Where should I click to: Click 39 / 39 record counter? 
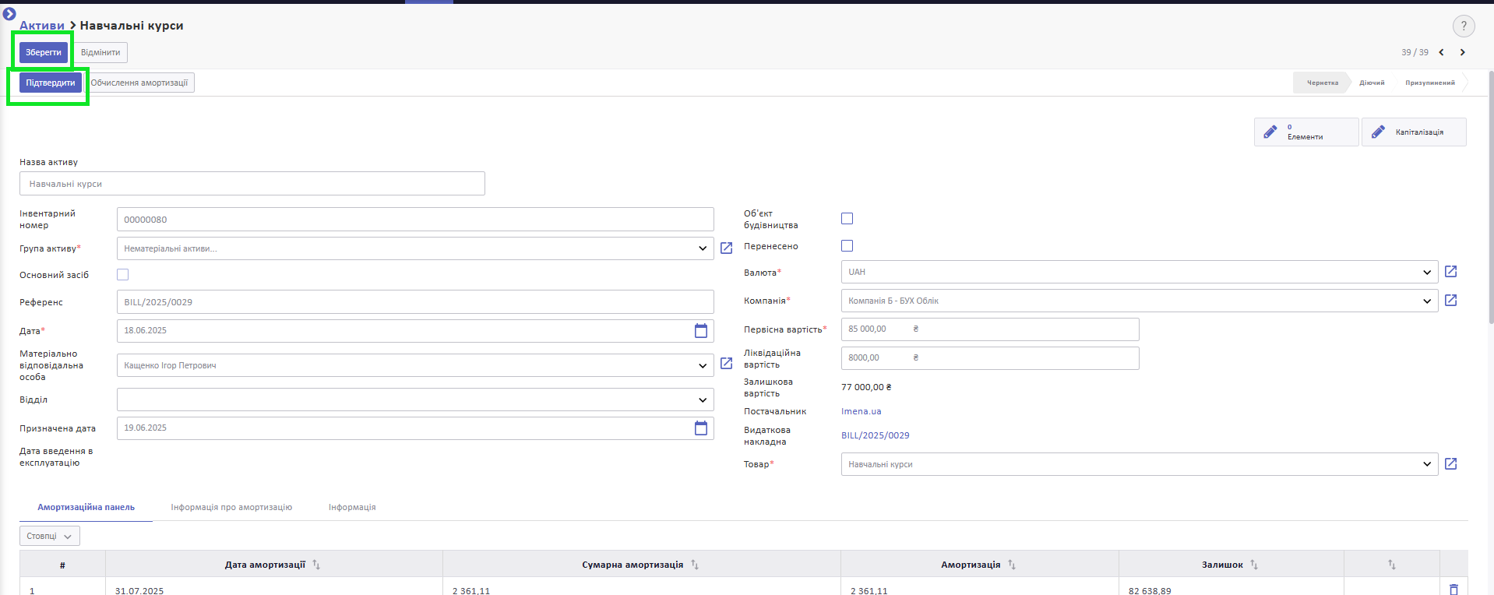[x=1415, y=52]
